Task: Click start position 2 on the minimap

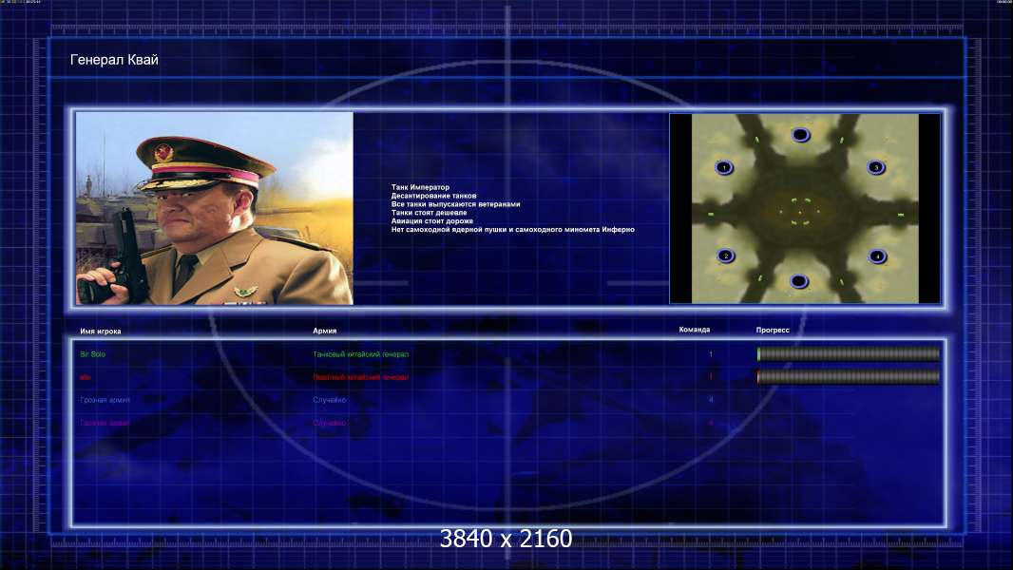Action: pos(725,256)
